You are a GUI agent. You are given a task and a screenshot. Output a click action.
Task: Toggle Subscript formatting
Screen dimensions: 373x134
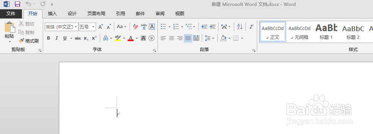point(86,38)
